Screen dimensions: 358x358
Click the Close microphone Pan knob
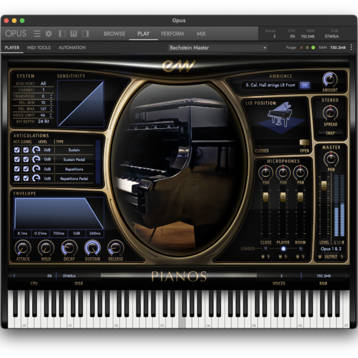[266, 172]
